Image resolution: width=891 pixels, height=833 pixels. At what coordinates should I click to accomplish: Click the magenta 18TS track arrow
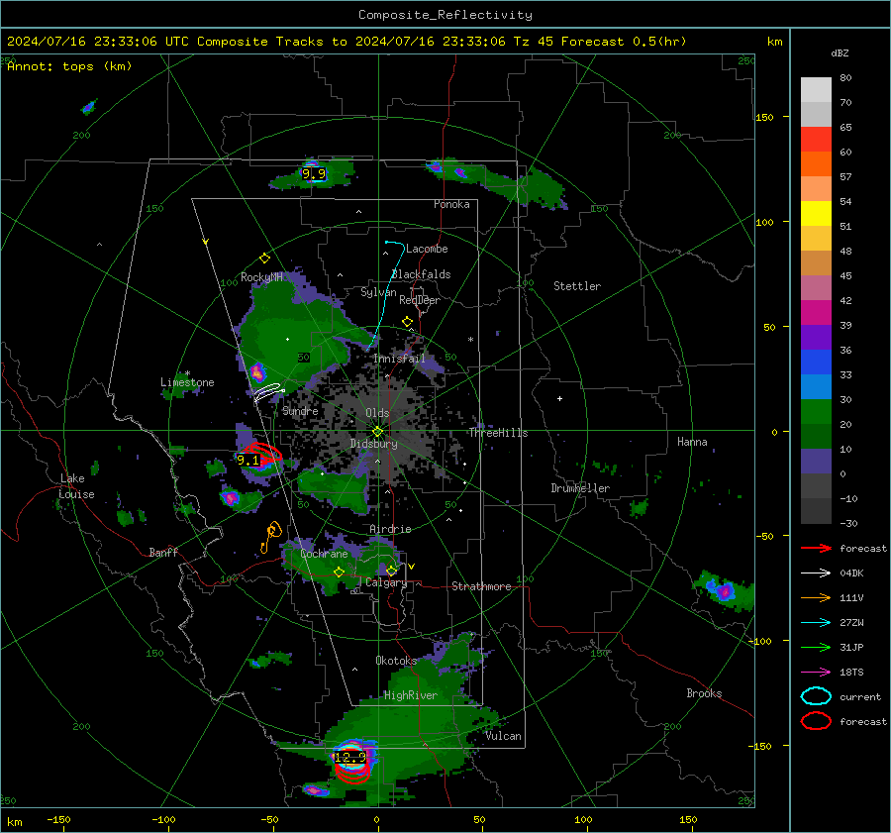click(x=816, y=673)
